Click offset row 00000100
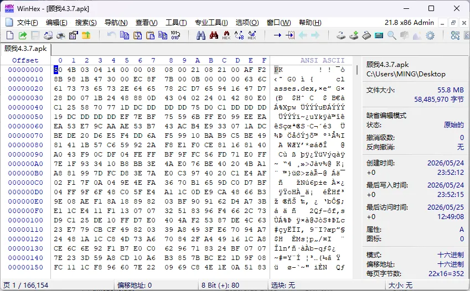 click(25, 220)
